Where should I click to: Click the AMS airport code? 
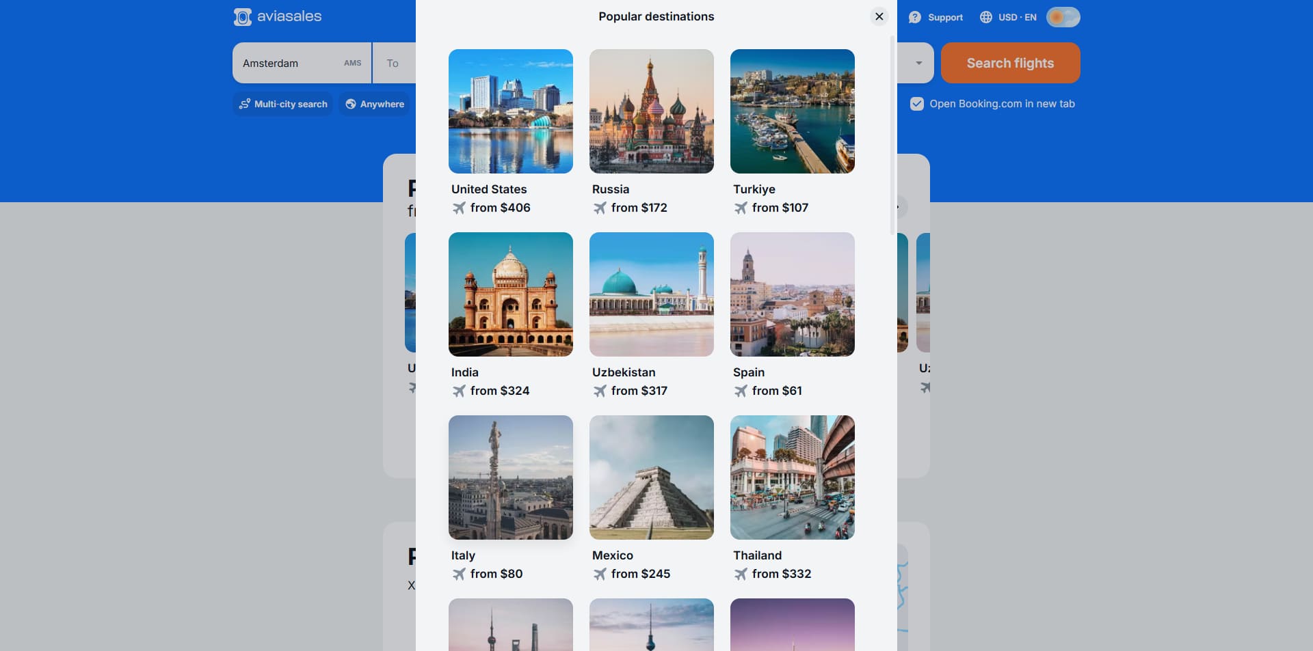[x=353, y=63]
